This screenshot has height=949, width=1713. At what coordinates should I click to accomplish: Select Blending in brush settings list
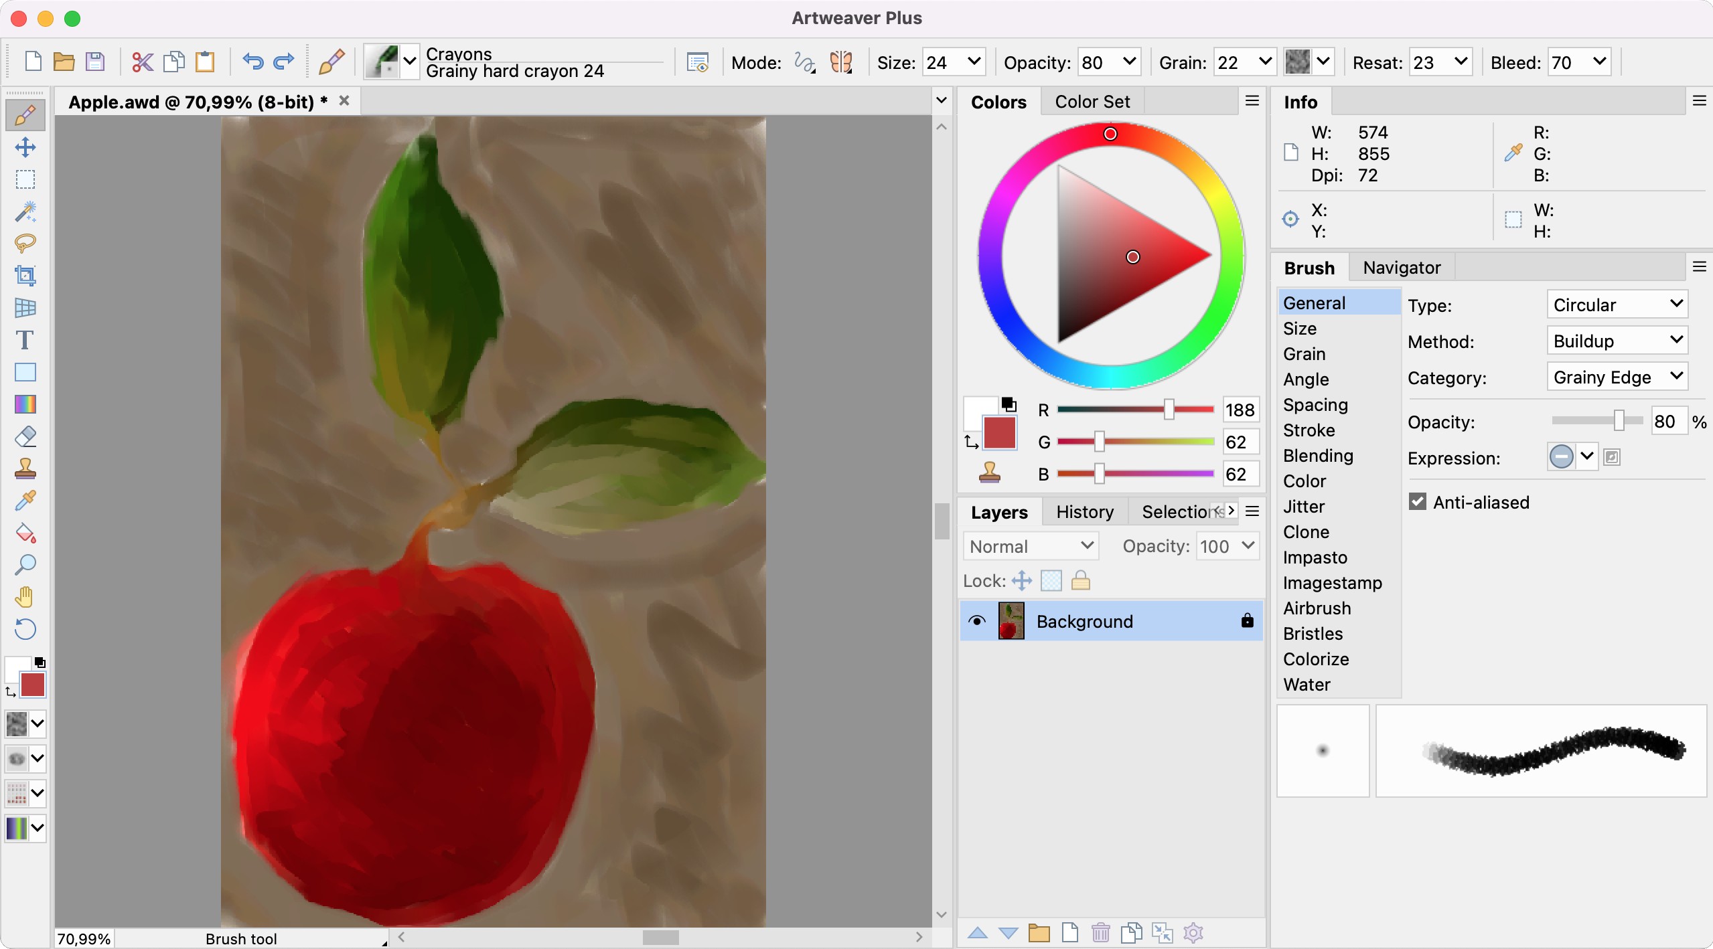tap(1318, 456)
